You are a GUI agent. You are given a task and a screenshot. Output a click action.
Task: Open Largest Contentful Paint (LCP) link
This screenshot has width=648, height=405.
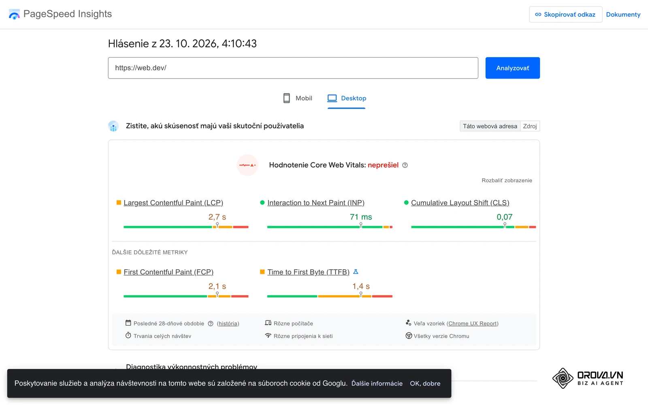pyautogui.click(x=173, y=203)
